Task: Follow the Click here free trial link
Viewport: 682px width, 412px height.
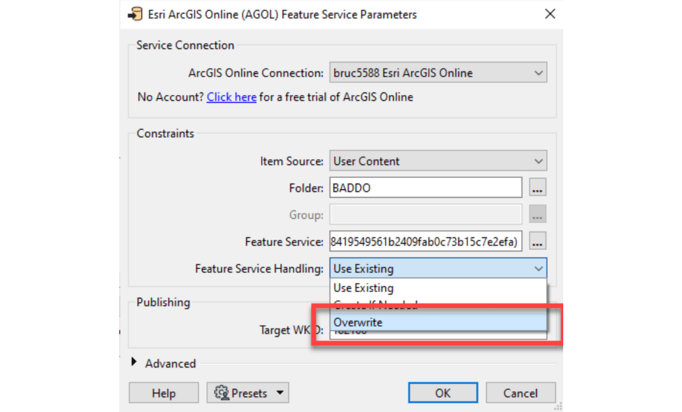Action: point(231,97)
